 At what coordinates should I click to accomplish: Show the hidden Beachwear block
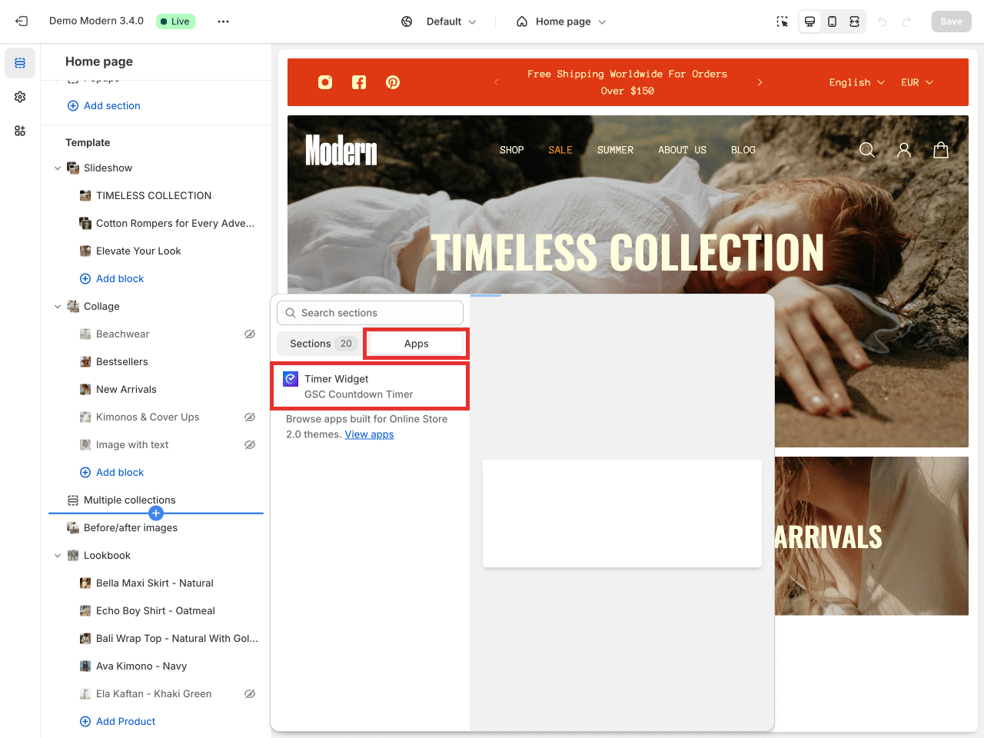[250, 334]
